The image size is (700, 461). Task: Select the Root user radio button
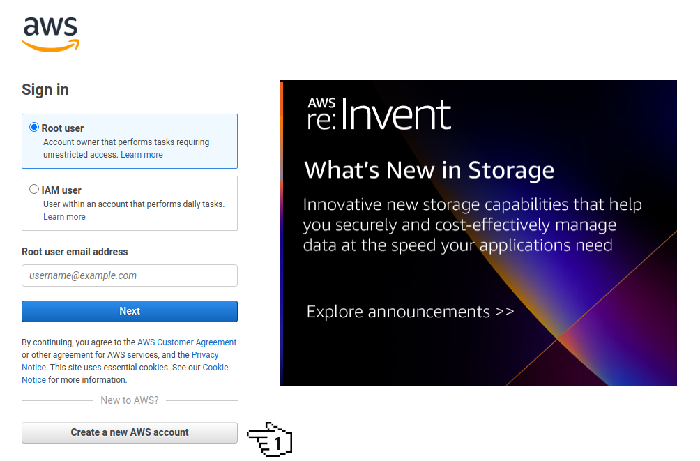[34, 128]
